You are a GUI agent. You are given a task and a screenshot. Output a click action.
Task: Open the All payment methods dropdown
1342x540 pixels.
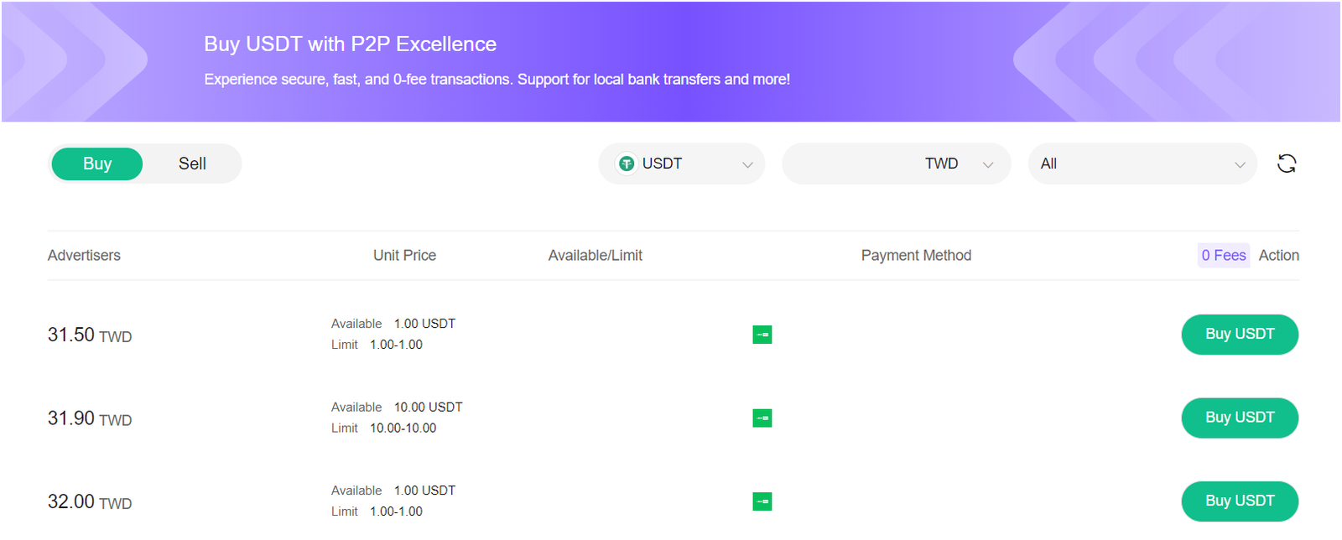(x=1142, y=164)
